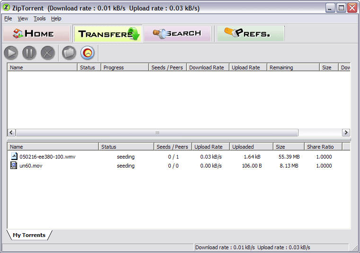Click the 0 / 0 seeds peers value
Screen dimensions: 360x253
tap(173, 166)
